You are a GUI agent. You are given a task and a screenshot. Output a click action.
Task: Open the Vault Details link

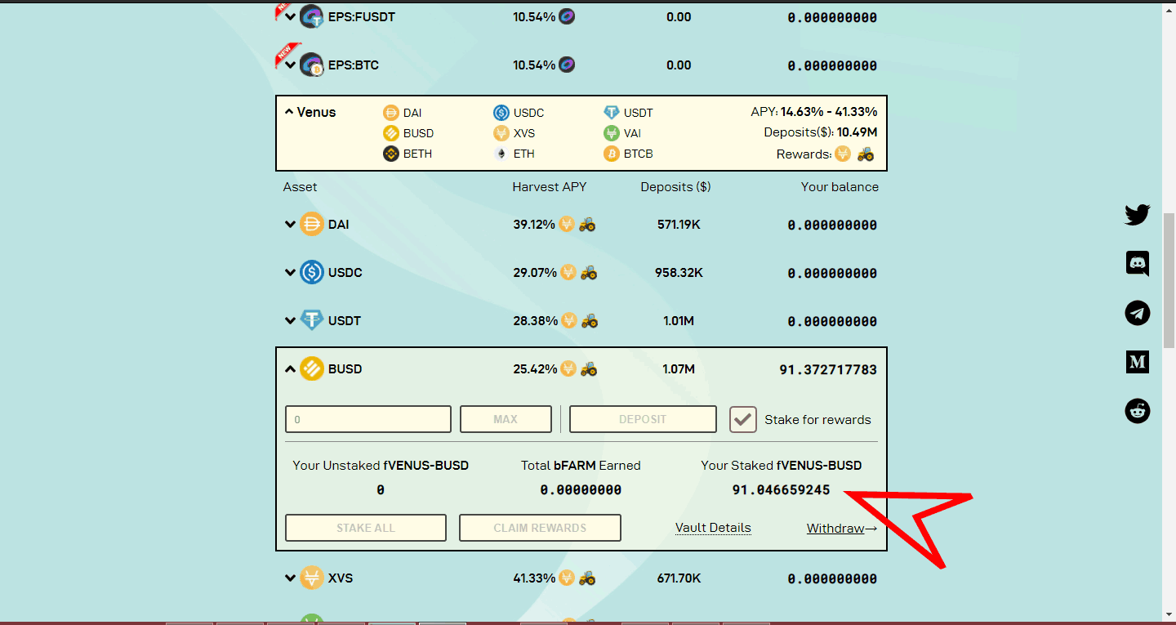tap(713, 528)
